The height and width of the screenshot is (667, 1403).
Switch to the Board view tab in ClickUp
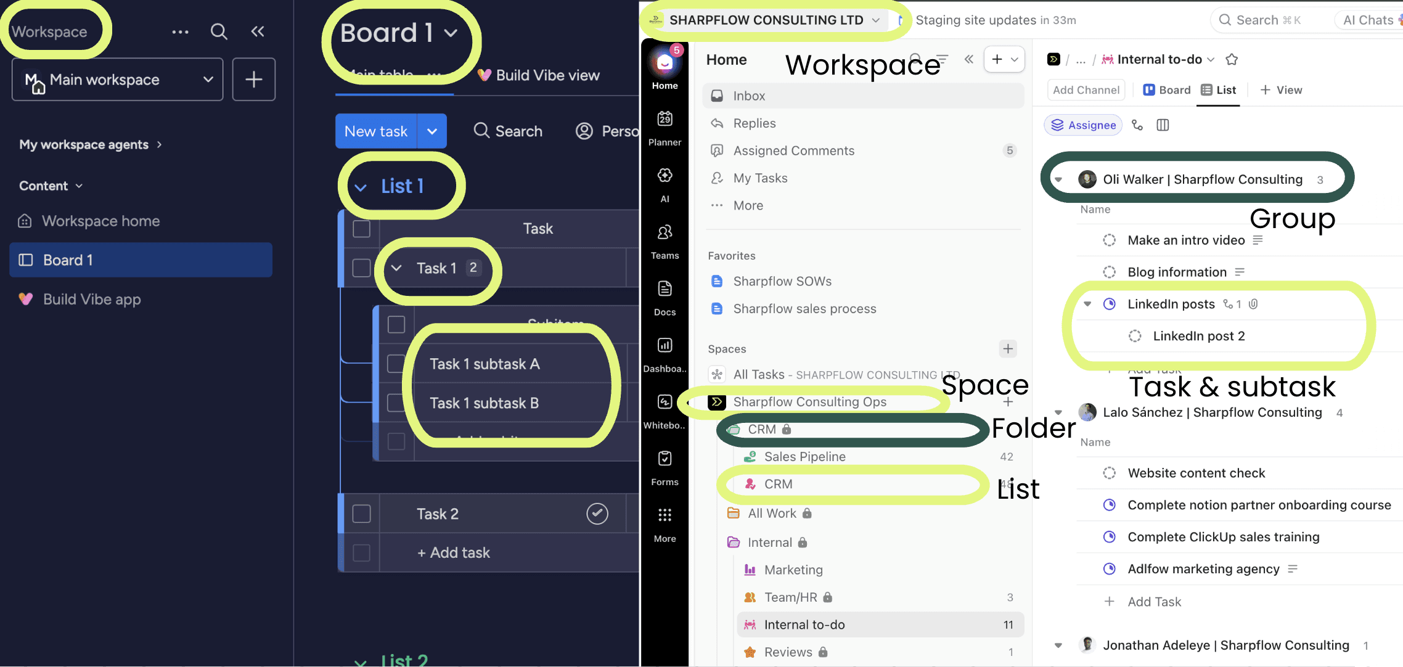click(1167, 90)
